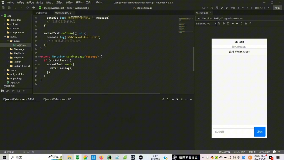This screenshot has width=284, height=160.
Task: Open the iPhone 6/7/8 device dropdown
Action: [x=206, y=24]
